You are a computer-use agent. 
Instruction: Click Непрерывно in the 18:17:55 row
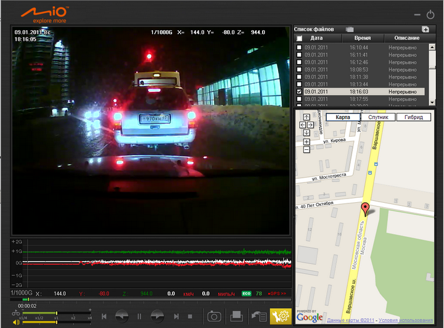point(402,99)
